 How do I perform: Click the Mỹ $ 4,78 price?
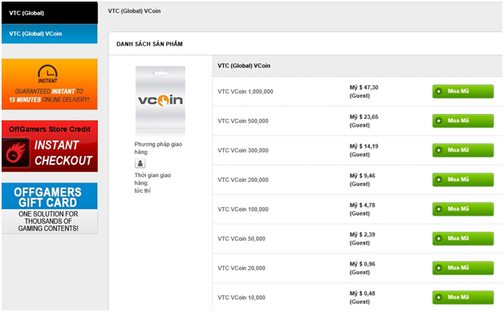tap(362, 205)
